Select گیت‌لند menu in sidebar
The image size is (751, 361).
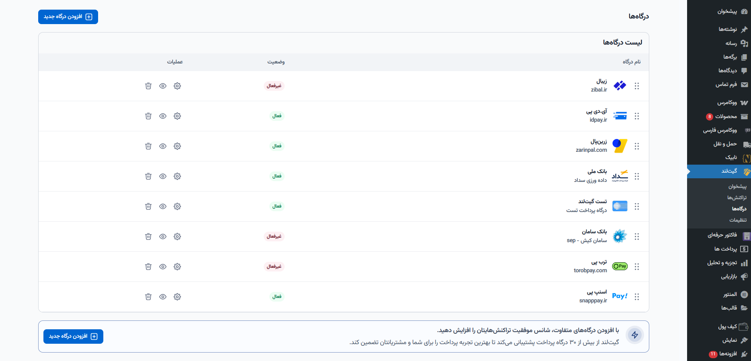719,171
